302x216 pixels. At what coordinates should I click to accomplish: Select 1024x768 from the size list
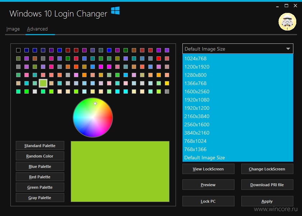coord(238,58)
